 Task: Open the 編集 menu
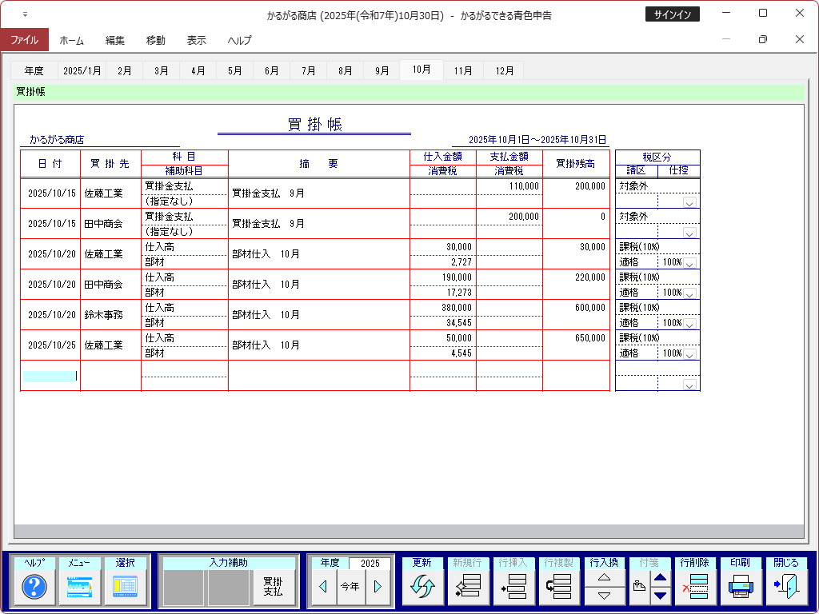(x=114, y=40)
